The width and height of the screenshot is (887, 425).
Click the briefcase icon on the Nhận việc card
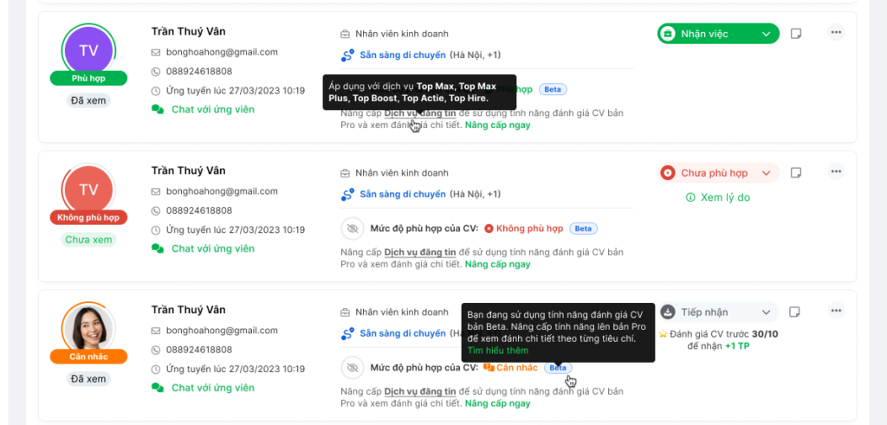pyautogui.click(x=345, y=34)
